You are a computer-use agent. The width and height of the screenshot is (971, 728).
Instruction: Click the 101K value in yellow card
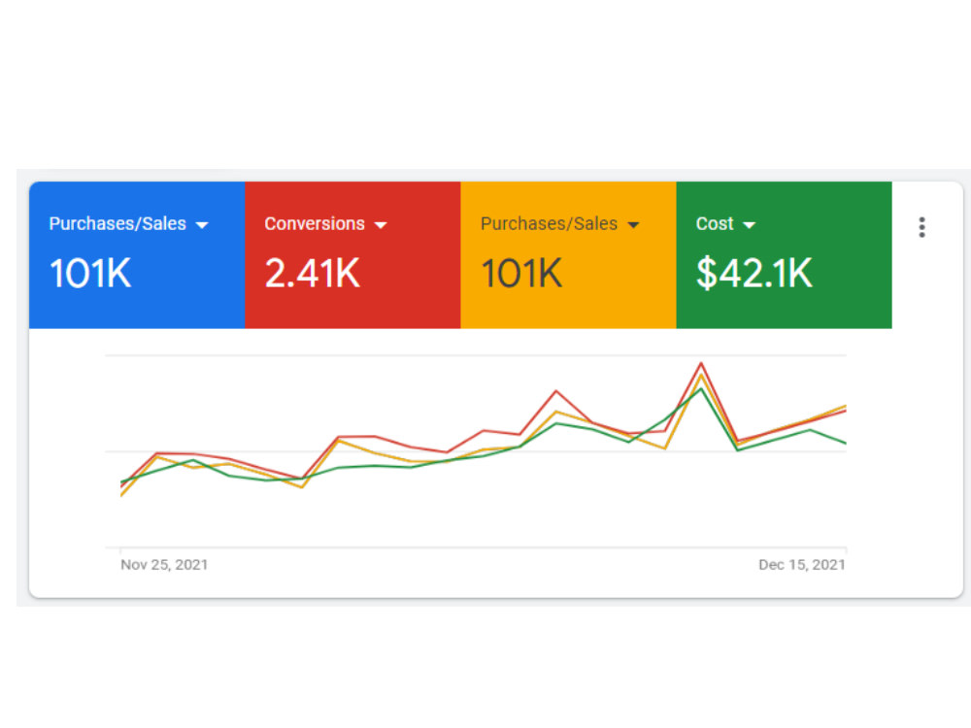tap(522, 273)
